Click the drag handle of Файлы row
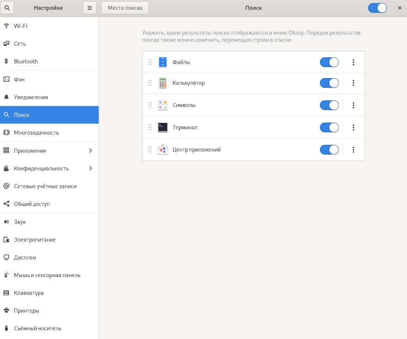Screen dimensions: 407x339 tap(150, 62)
